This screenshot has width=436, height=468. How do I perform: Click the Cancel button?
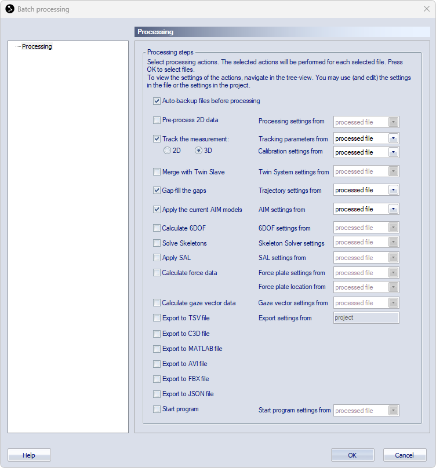pos(405,455)
